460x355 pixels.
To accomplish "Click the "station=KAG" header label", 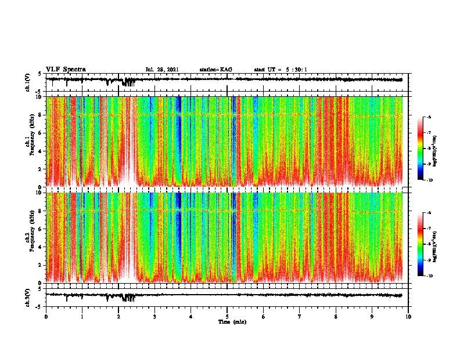I will click(216, 70).
